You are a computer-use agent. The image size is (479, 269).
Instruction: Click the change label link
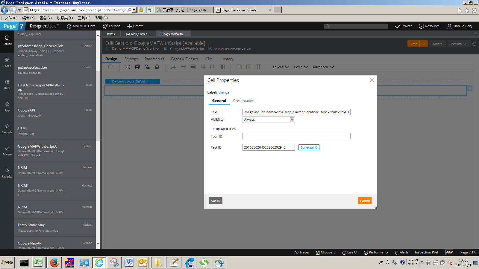coord(224,92)
